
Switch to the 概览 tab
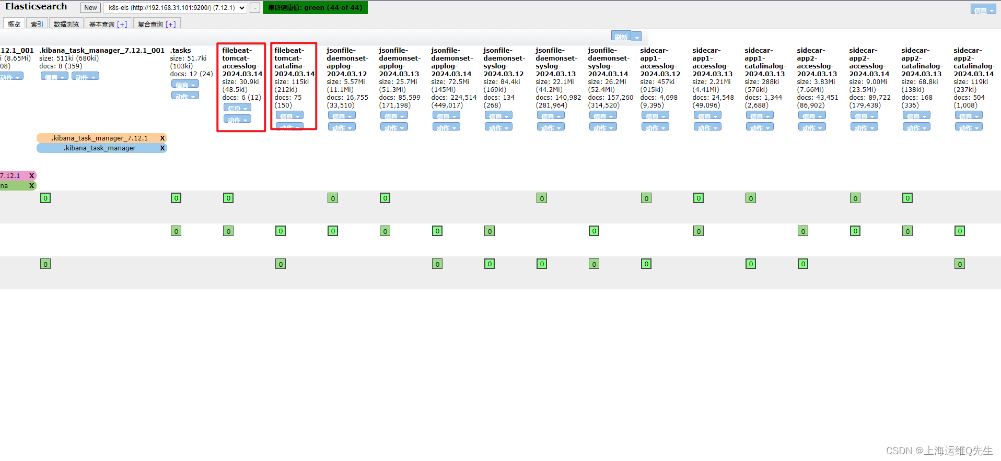click(14, 24)
